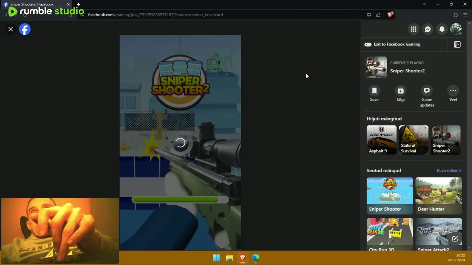Click the Sniper Shooter 2 game logo
472x265 pixels.
[x=180, y=82]
